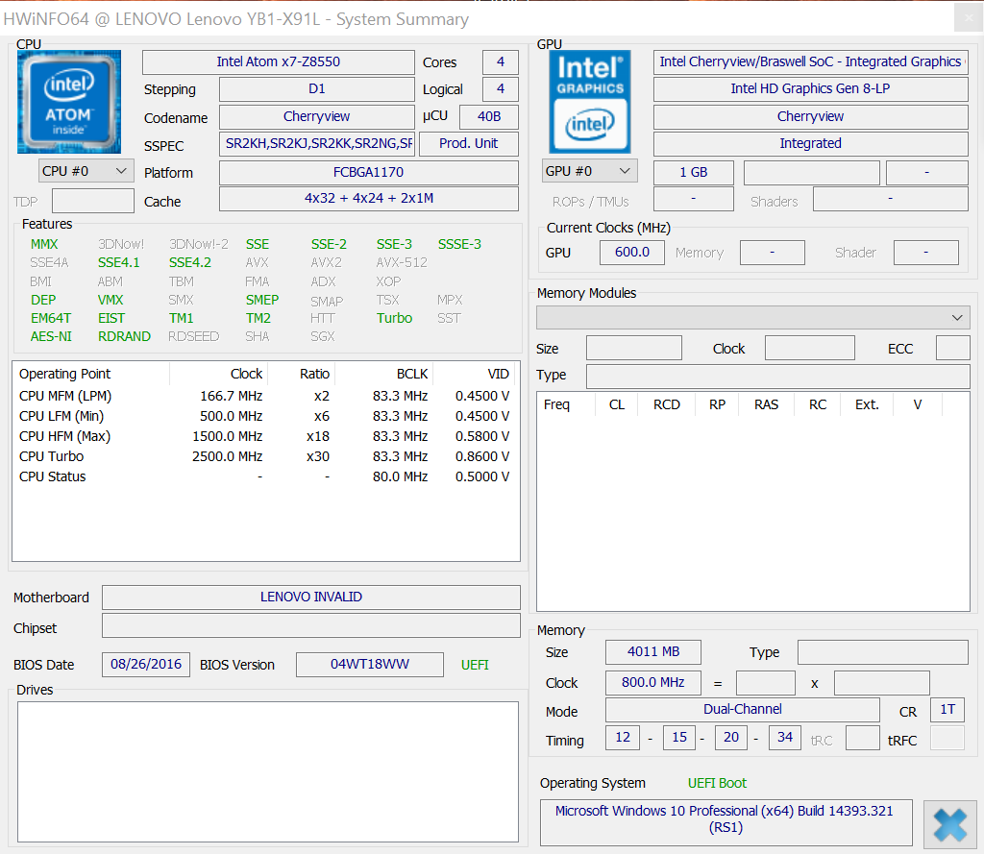Expand the GPU #0 selector dropdown

click(589, 171)
